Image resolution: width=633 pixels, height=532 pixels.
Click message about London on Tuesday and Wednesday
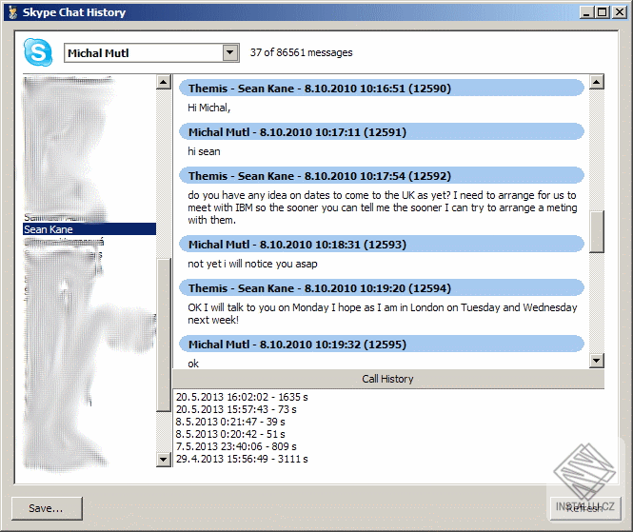[383, 314]
